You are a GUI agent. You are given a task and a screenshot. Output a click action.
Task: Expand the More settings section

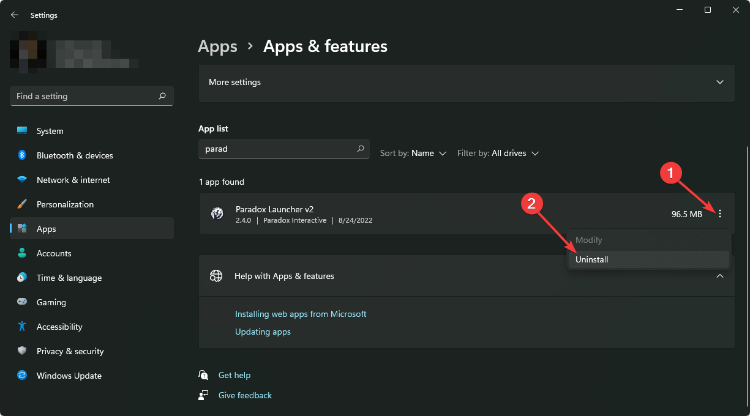click(467, 82)
